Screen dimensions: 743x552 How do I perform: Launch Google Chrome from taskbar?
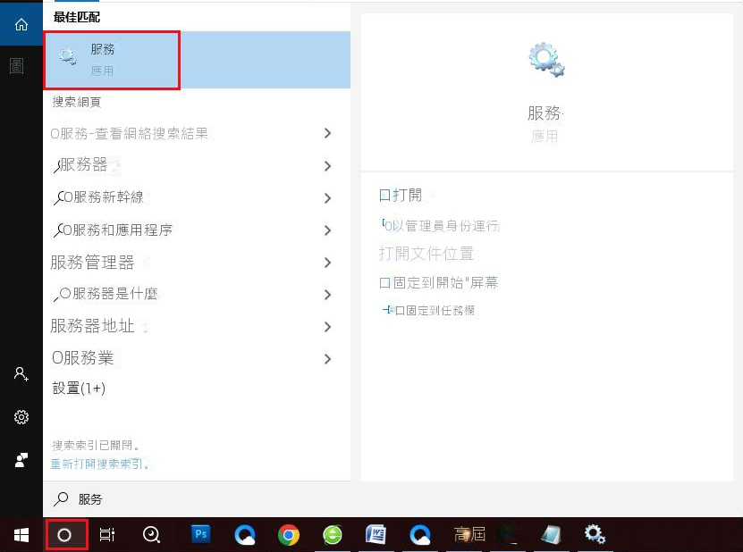288,535
